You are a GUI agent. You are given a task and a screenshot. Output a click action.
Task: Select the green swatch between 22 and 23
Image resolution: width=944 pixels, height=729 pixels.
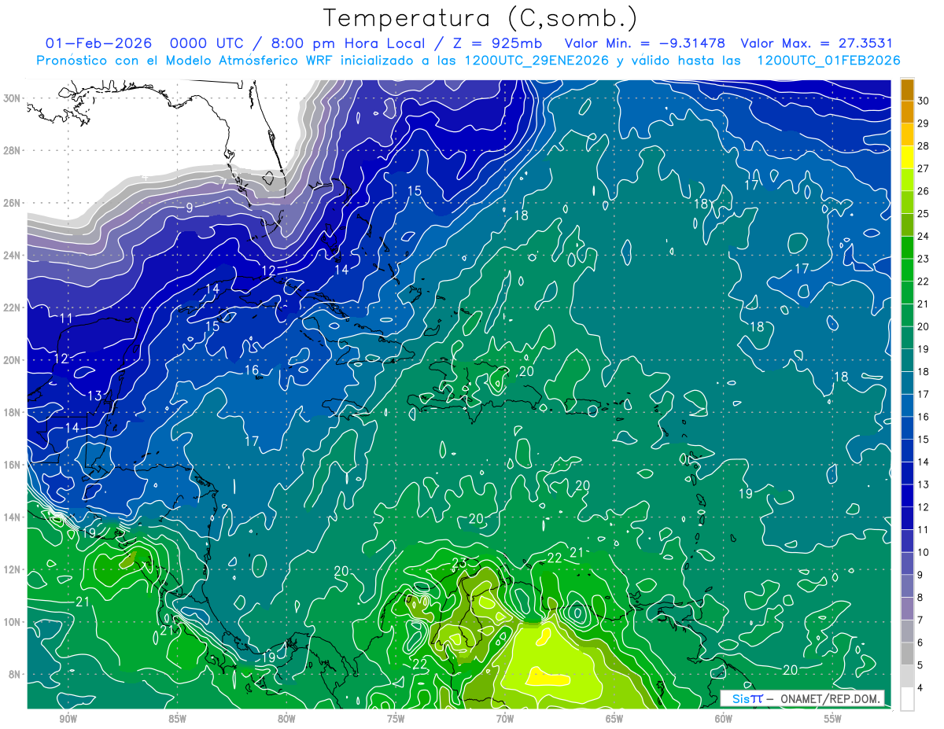908,270
